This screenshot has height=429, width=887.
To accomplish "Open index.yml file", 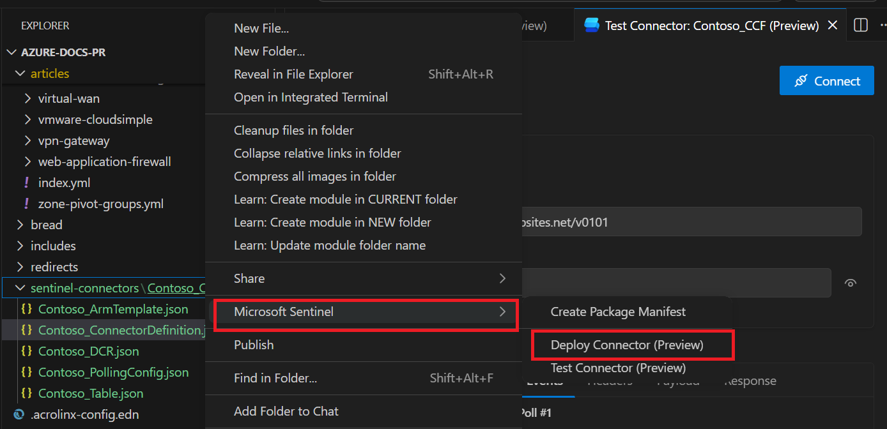I will click(x=64, y=183).
